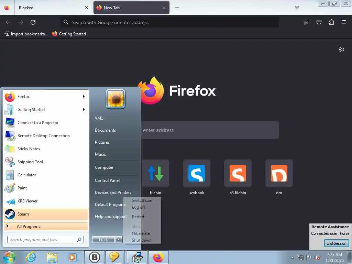
Task: Choose Restart in power menu
Action: [x=138, y=217]
